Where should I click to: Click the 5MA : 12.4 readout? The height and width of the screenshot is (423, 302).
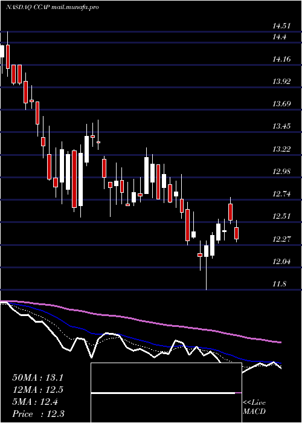coord(35,402)
